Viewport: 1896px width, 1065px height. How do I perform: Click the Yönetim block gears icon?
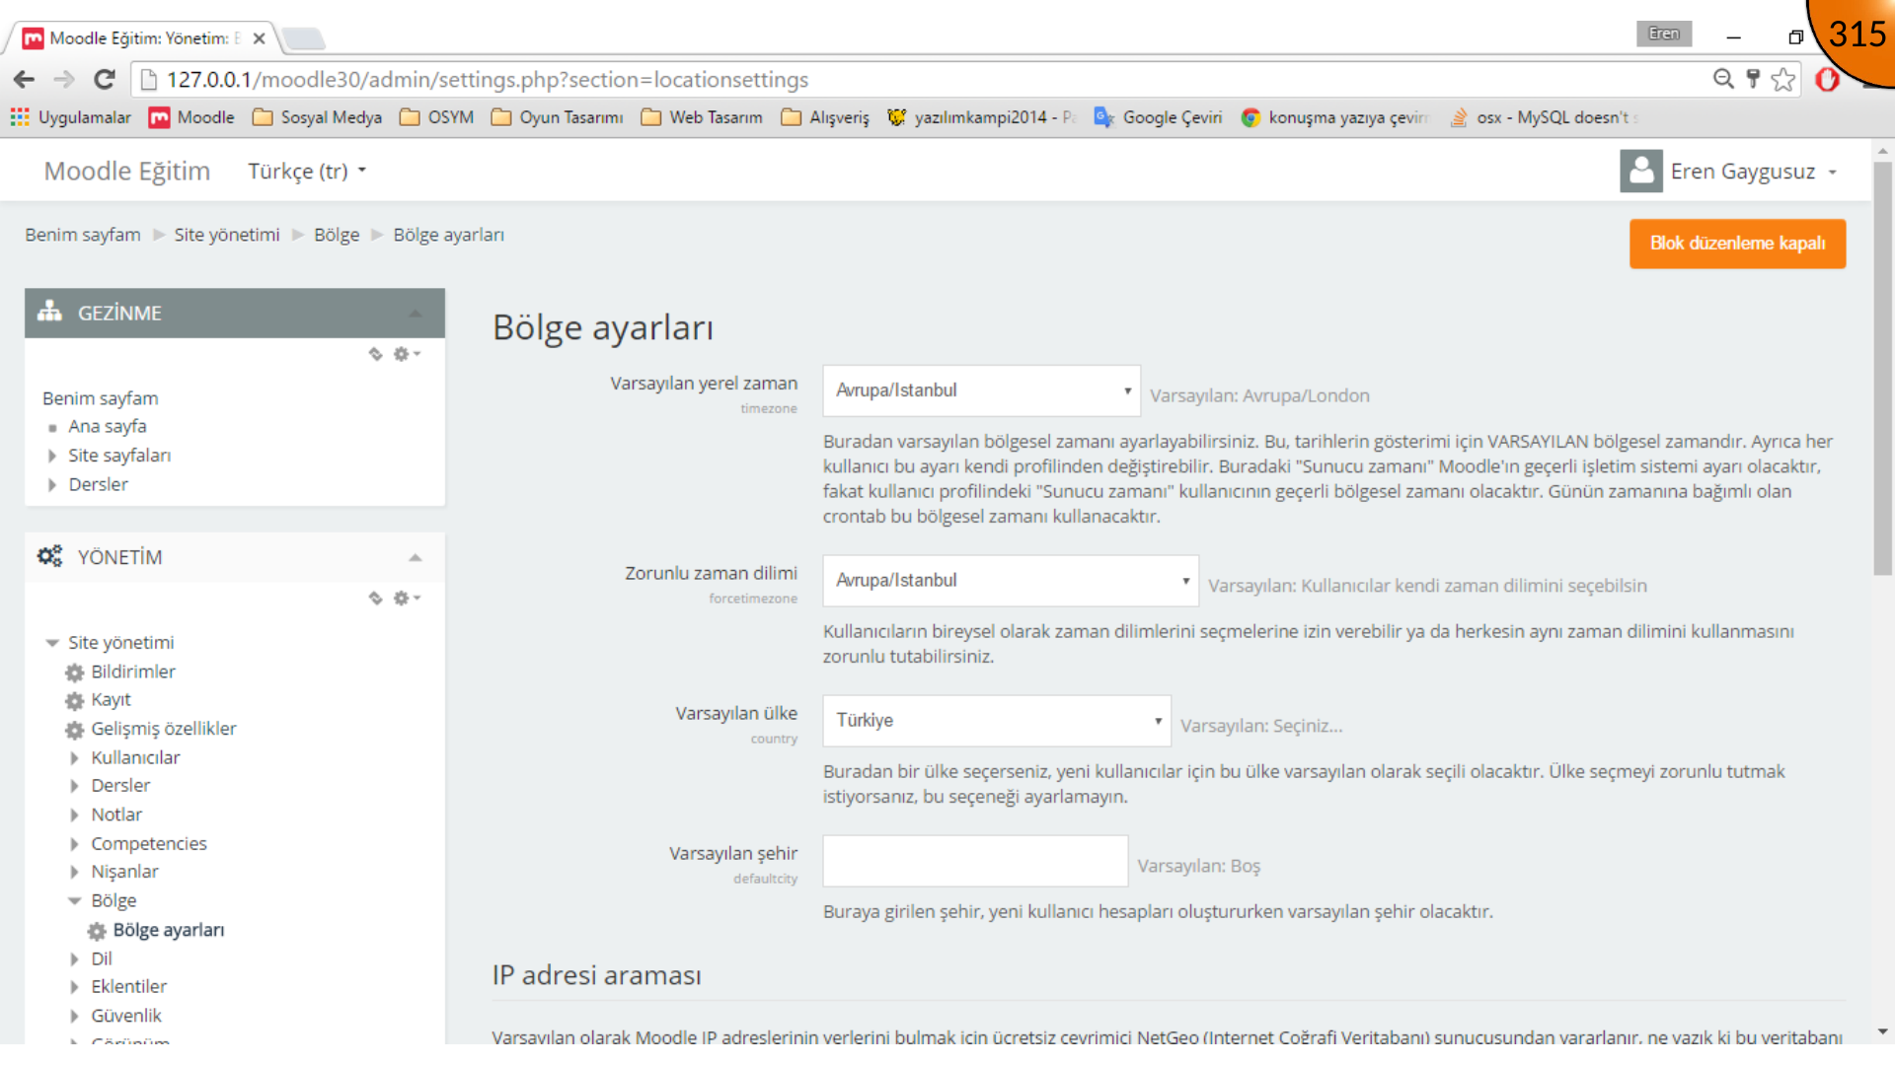point(49,556)
